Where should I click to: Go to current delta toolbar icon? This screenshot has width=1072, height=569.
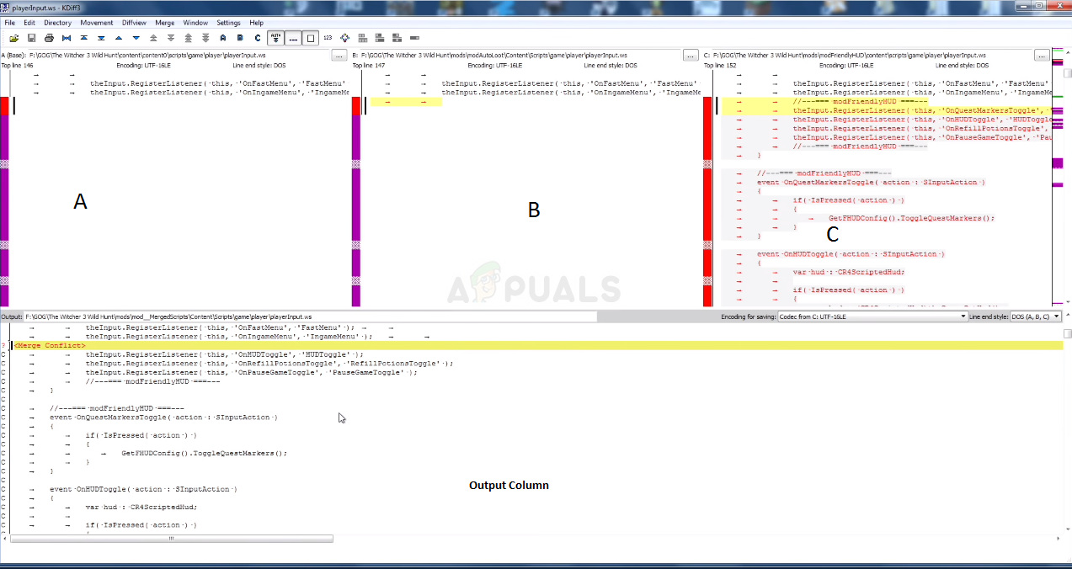pyautogui.click(x=67, y=38)
